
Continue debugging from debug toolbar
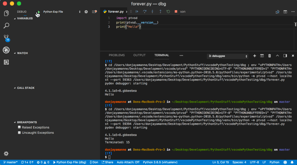tap(137, 12)
